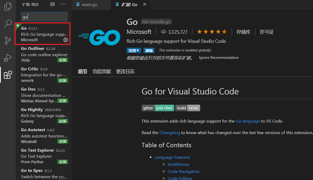The image size is (313, 180).
Task: Select the Go Nightly extension entry
Action: pyautogui.click(x=44, y=115)
